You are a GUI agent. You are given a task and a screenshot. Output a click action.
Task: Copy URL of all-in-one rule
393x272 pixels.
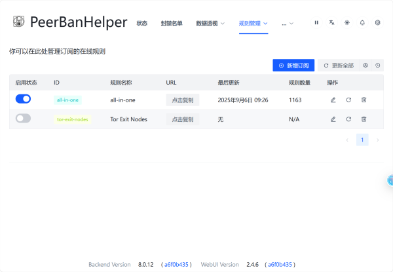point(183,100)
